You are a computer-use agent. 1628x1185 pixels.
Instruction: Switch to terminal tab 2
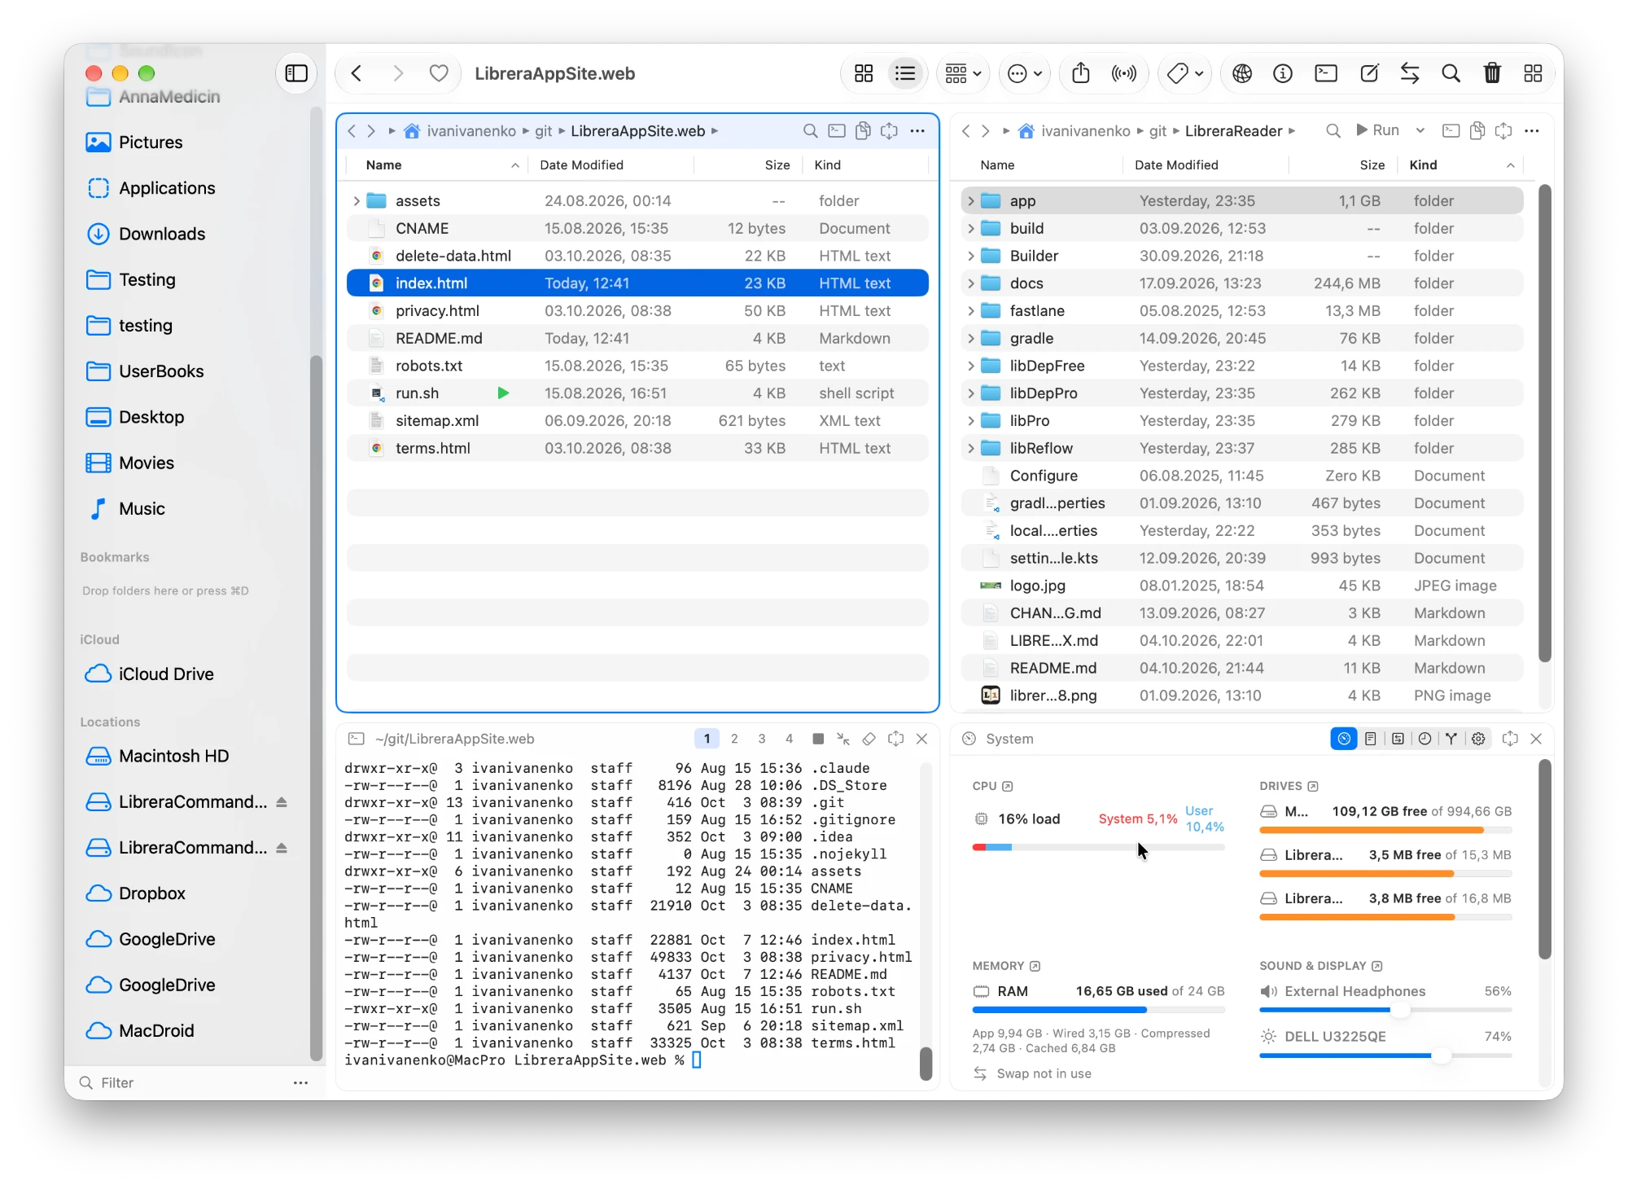[734, 739]
